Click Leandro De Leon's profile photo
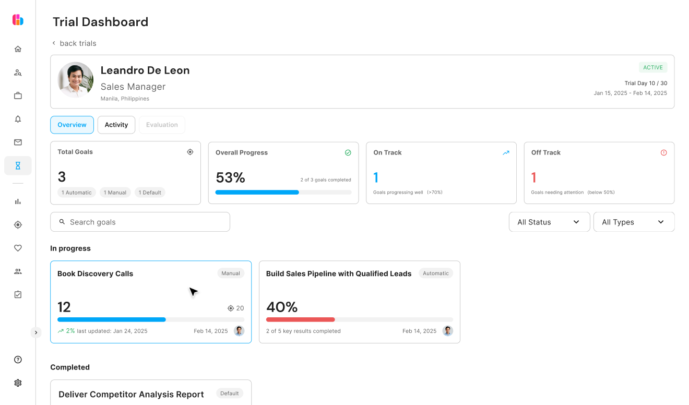Screen dimensions: 689x405 (76, 80)
